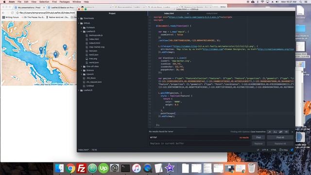Open the Edit menu
The image size is (311, 175).
pos(26,2)
